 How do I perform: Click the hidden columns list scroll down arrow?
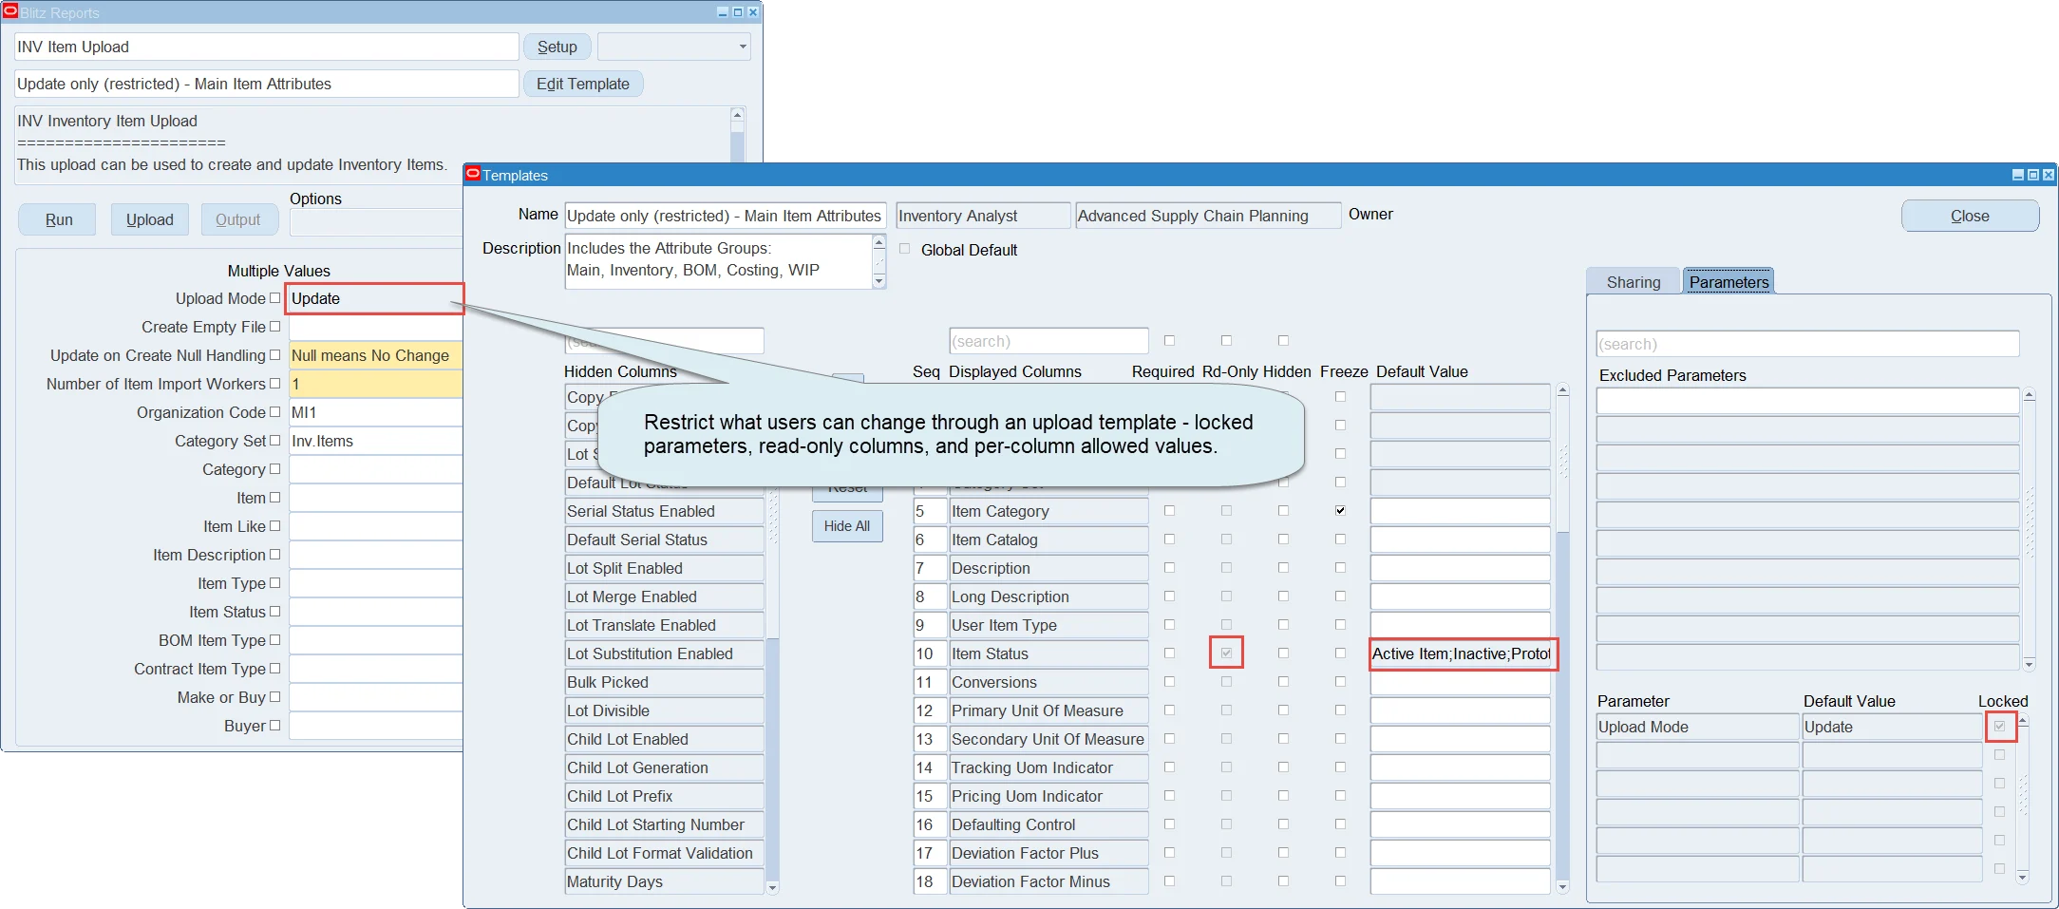pyautogui.click(x=772, y=888)
